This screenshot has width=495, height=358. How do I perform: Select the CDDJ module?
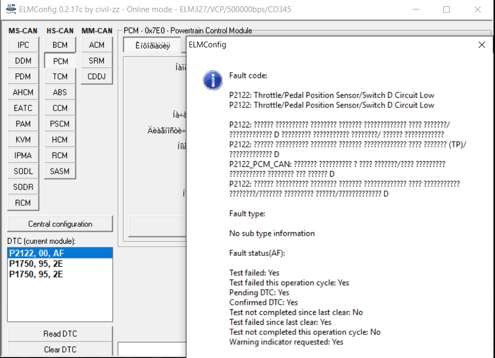click(96, 77)
